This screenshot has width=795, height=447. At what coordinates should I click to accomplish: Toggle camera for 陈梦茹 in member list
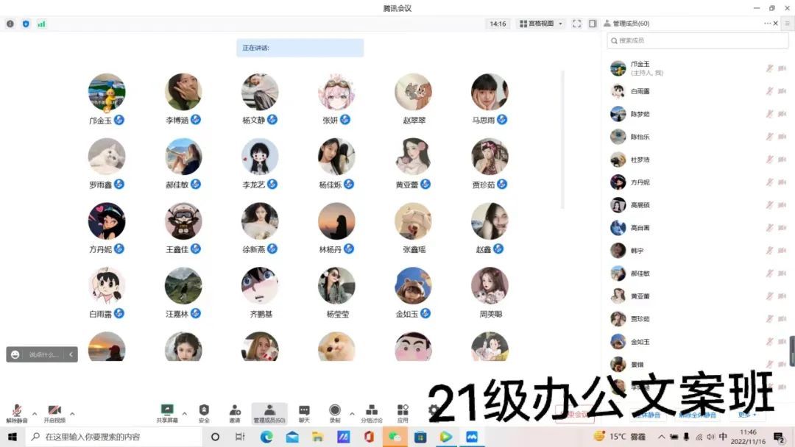(782, 114)
